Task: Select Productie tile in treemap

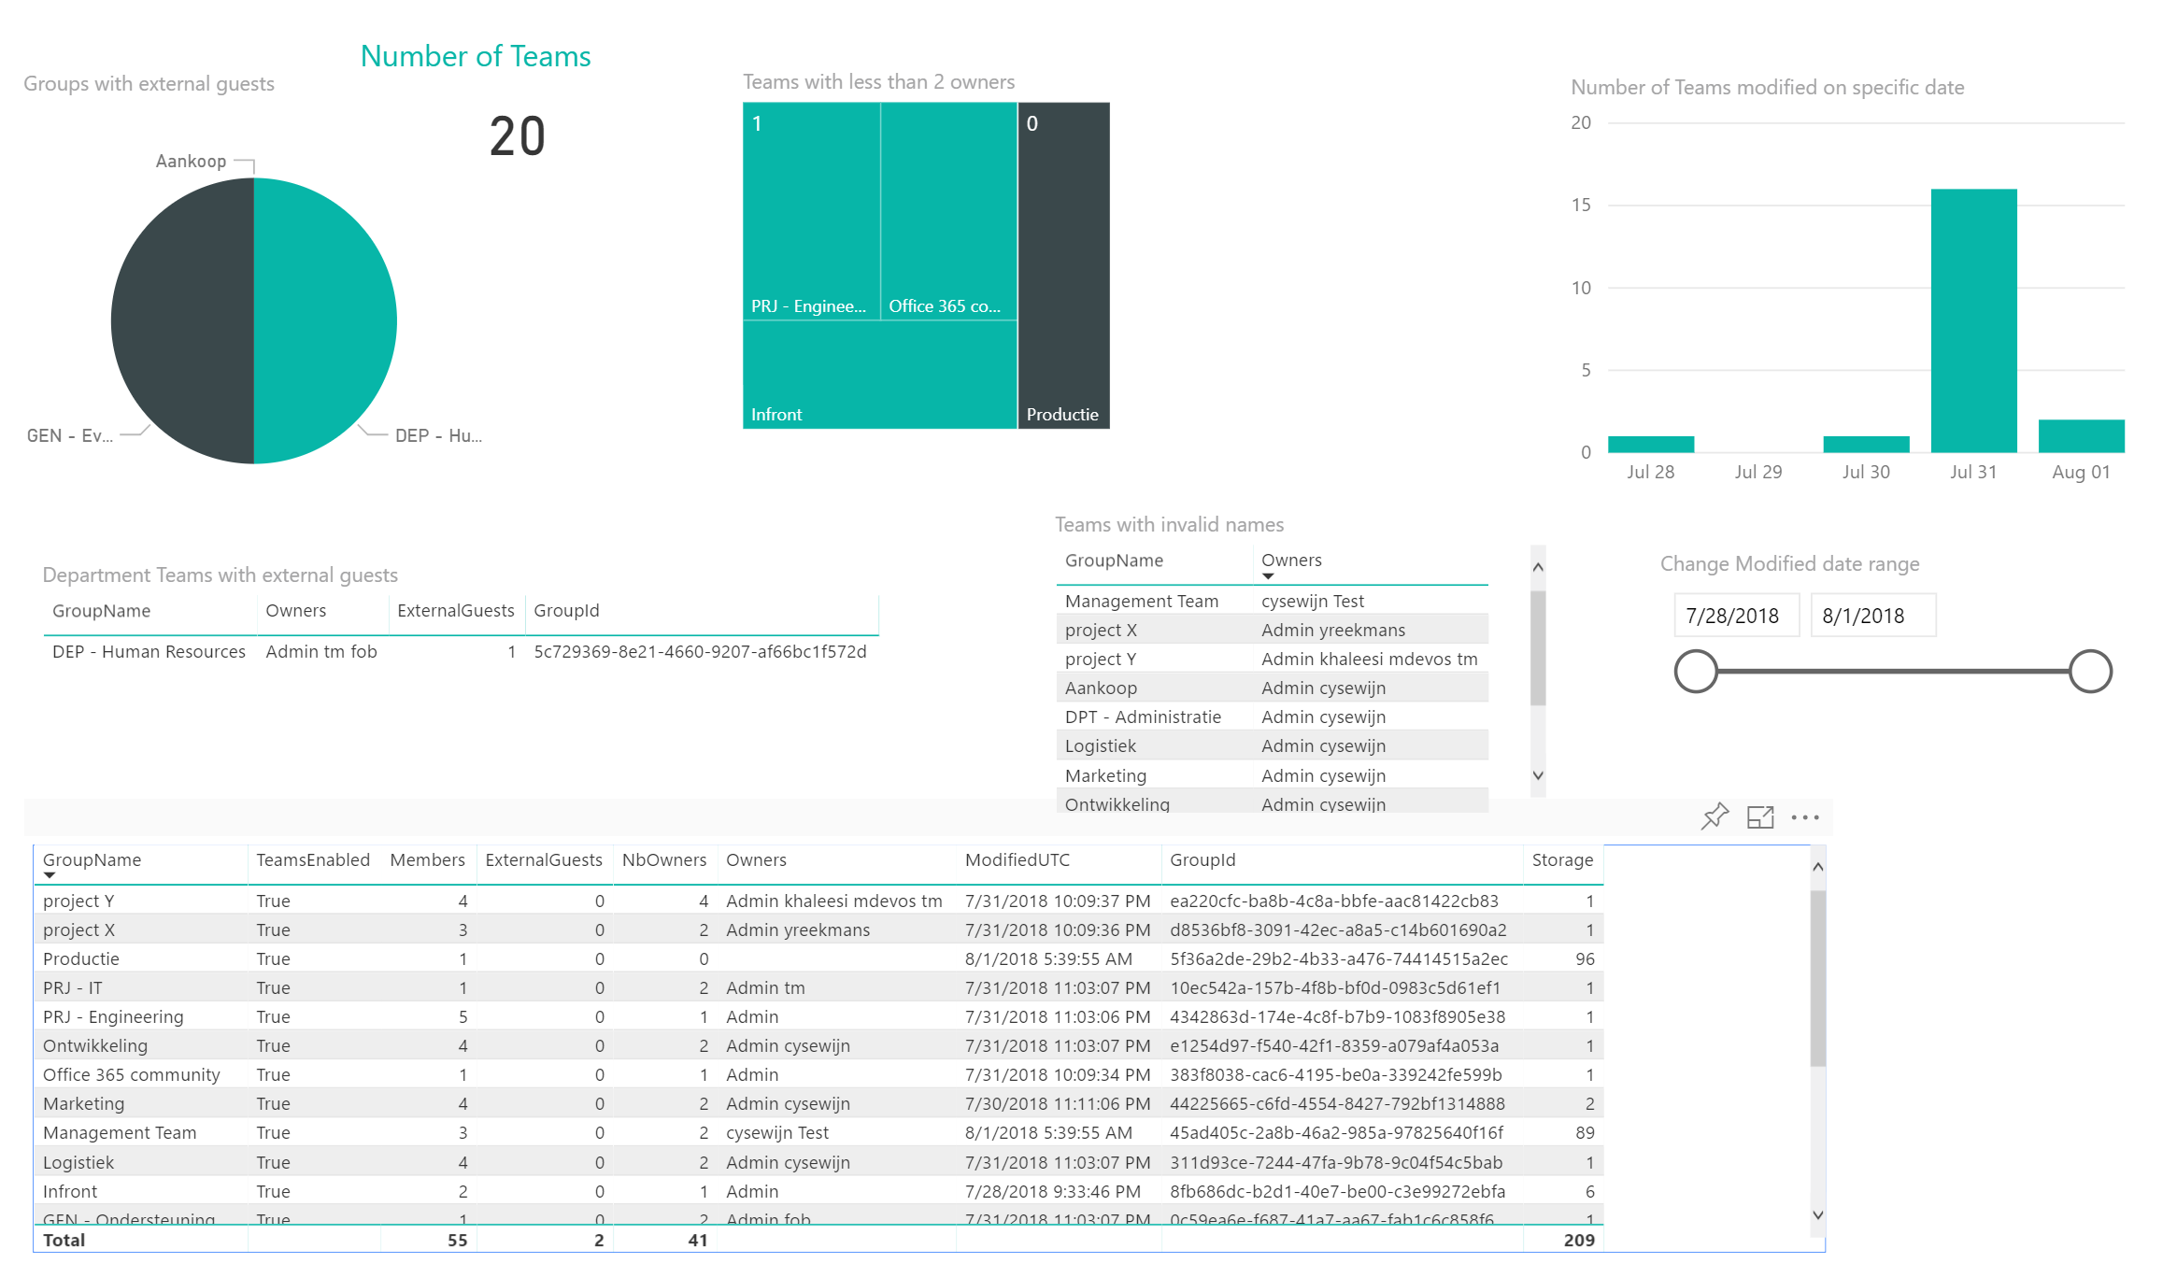Action: click(1063, 266)
